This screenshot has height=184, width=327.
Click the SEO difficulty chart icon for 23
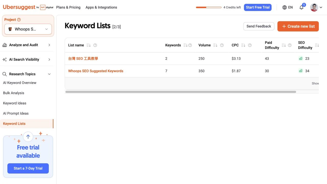pos(301,59)
